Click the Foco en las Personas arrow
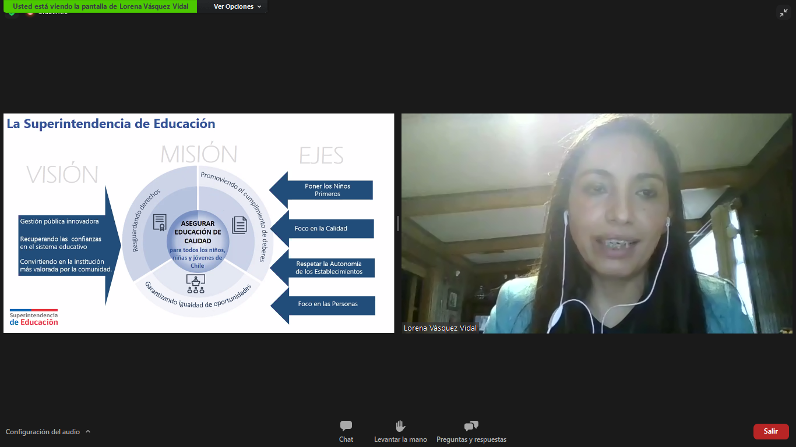The width and height of the screenshot is (796, 447). (x=327, y=304)
